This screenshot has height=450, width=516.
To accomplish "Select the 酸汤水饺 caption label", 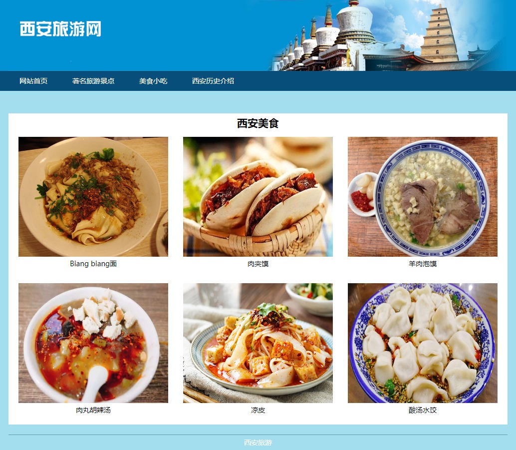I will point(423,410).
